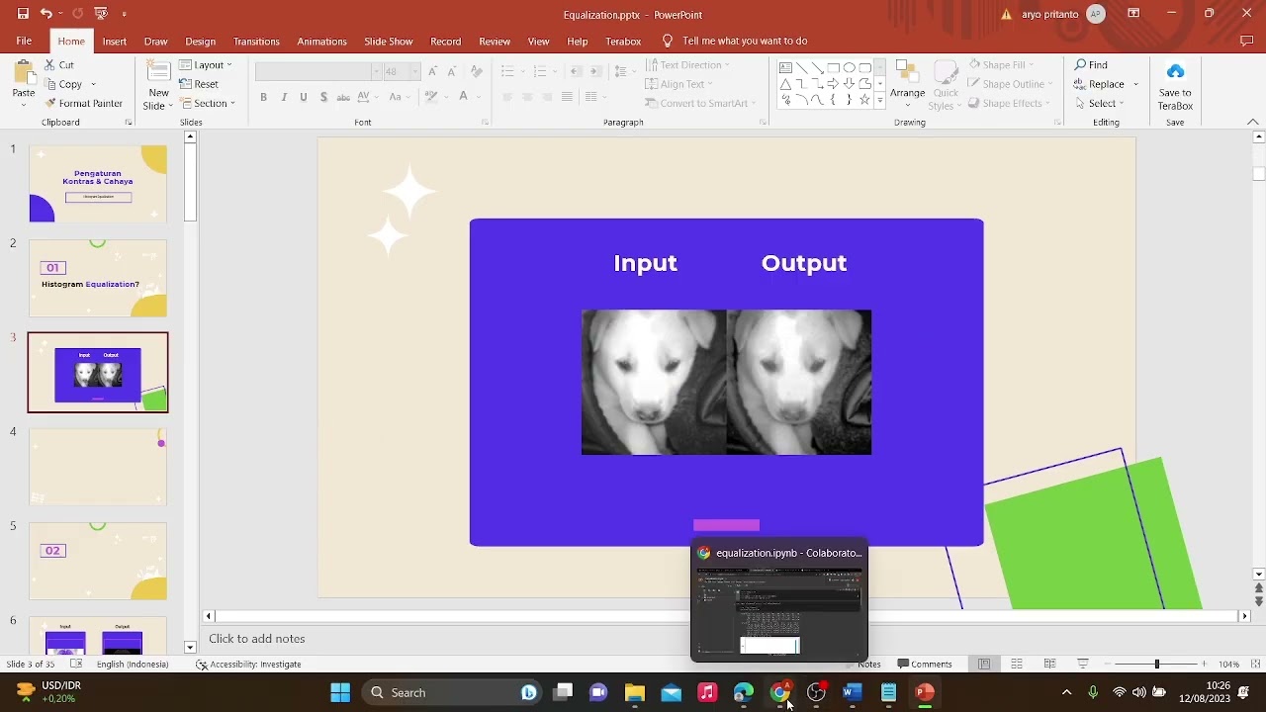This screenshot has width=1266, height=712.
Task: Toggle the Comments pane
Action: click(x=925, y=664)
